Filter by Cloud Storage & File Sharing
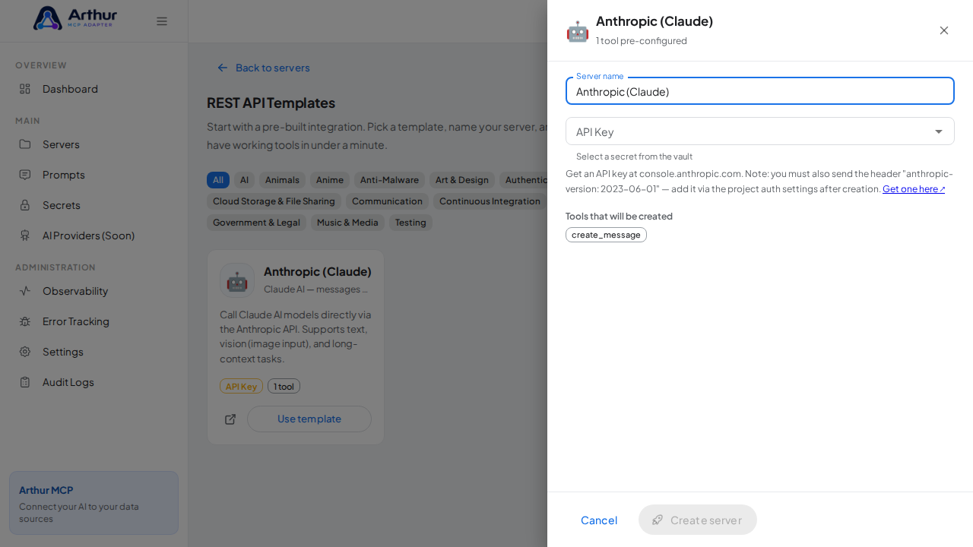 tap(274, 201)
